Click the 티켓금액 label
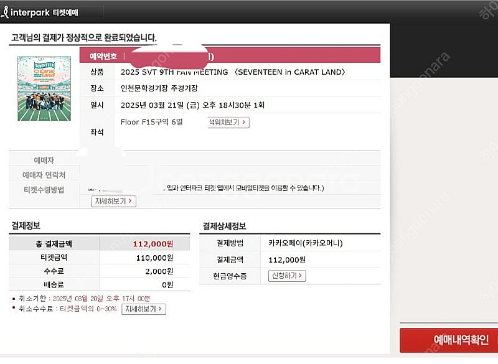The height and width of the screenshot is (364, 498). 54,258
